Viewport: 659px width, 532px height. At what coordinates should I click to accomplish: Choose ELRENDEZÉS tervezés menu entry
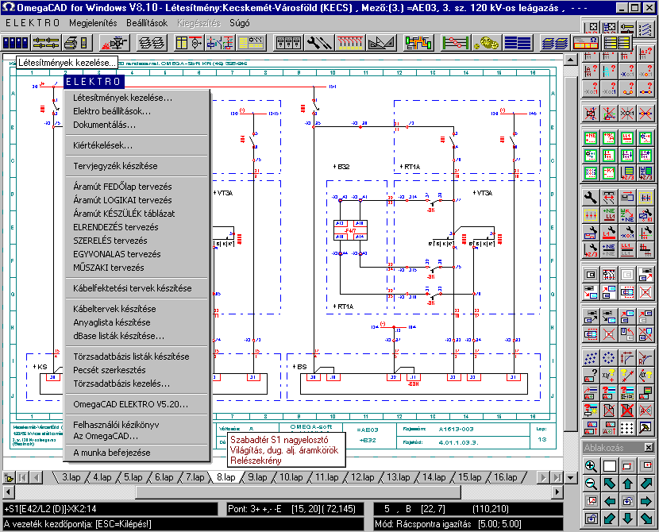[x=116, y=227]
